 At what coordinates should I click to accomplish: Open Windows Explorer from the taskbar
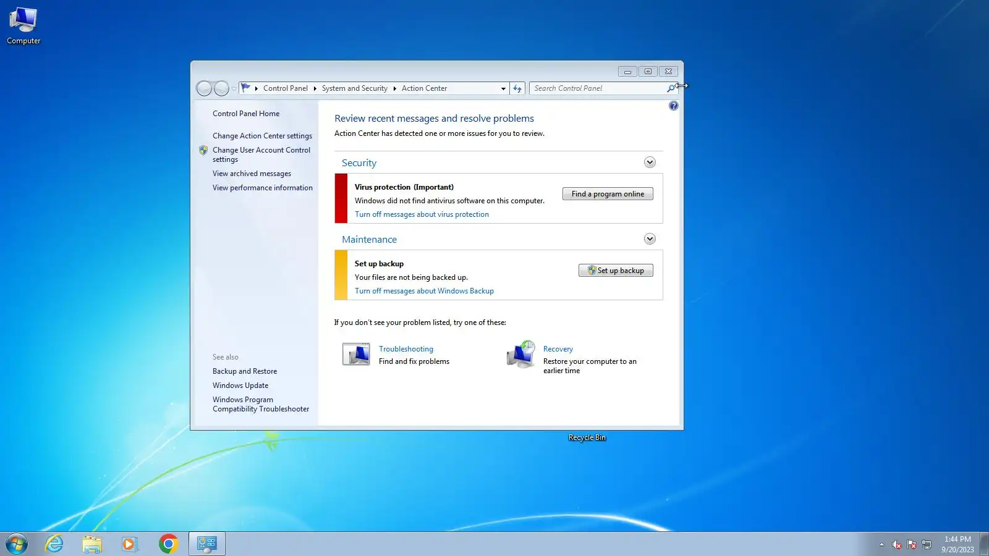click(x=92, y=544)
